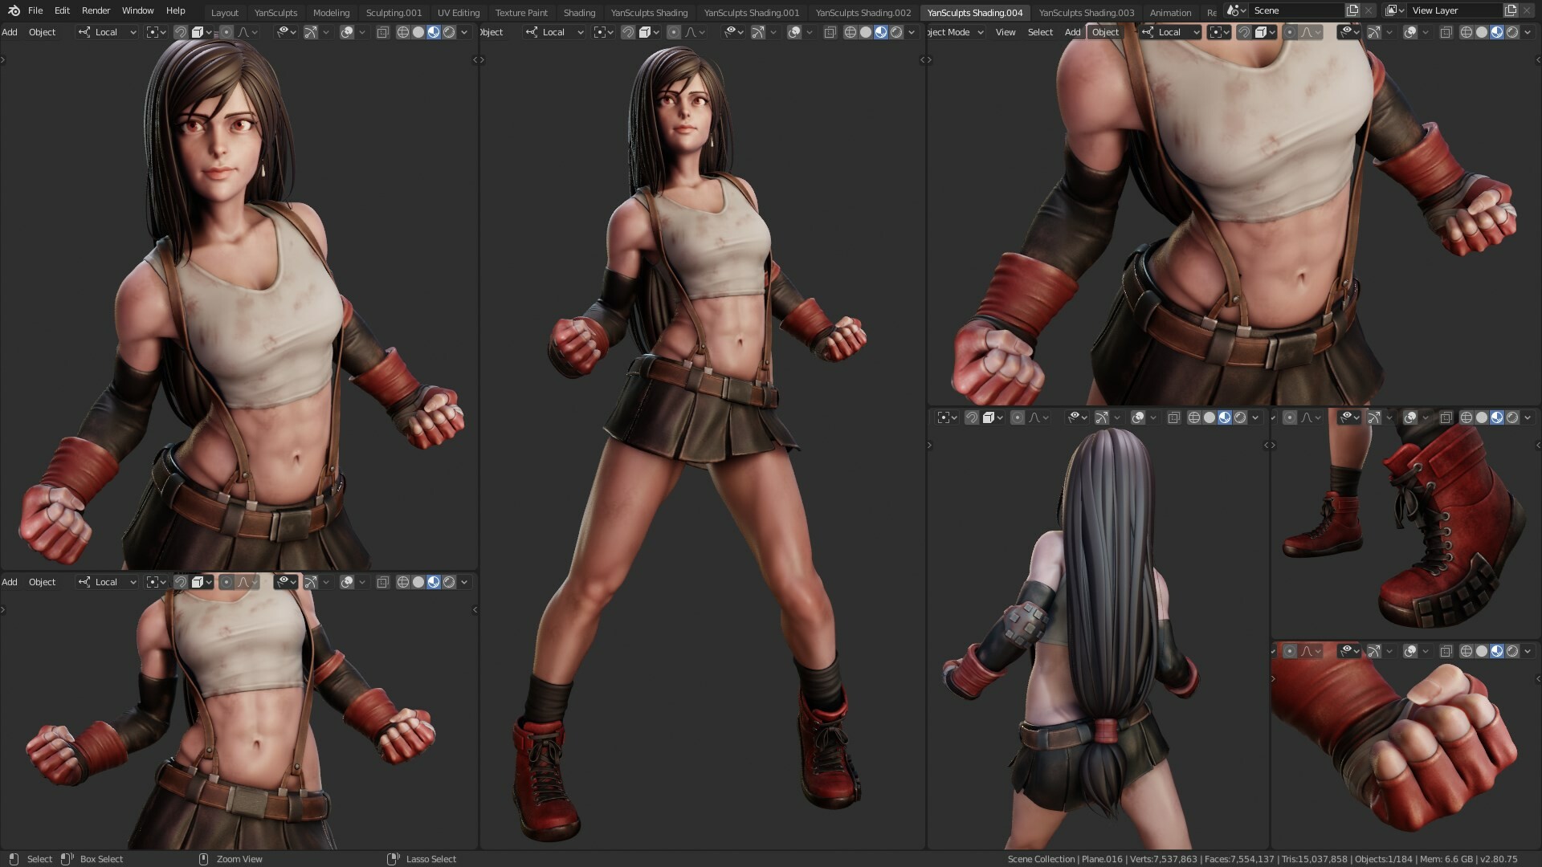Switch to the YanSculpts Shading.002 workspace tab

pos(863,13)
